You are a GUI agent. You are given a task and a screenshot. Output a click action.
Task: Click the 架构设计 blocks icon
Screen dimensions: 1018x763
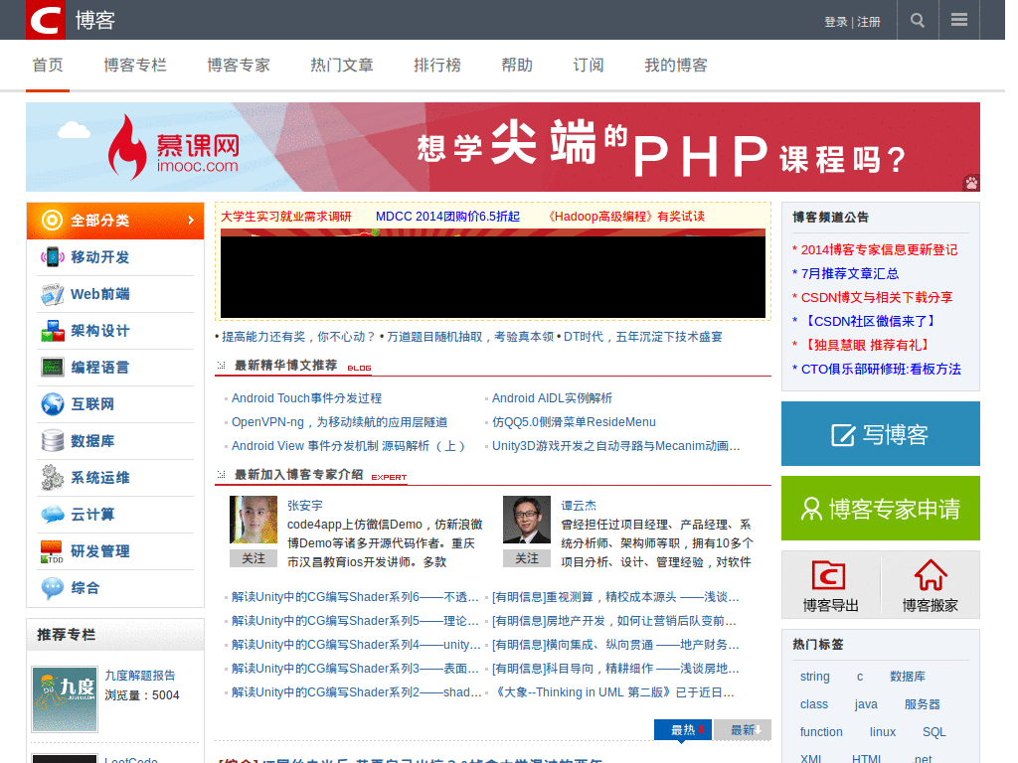(52, 331)
